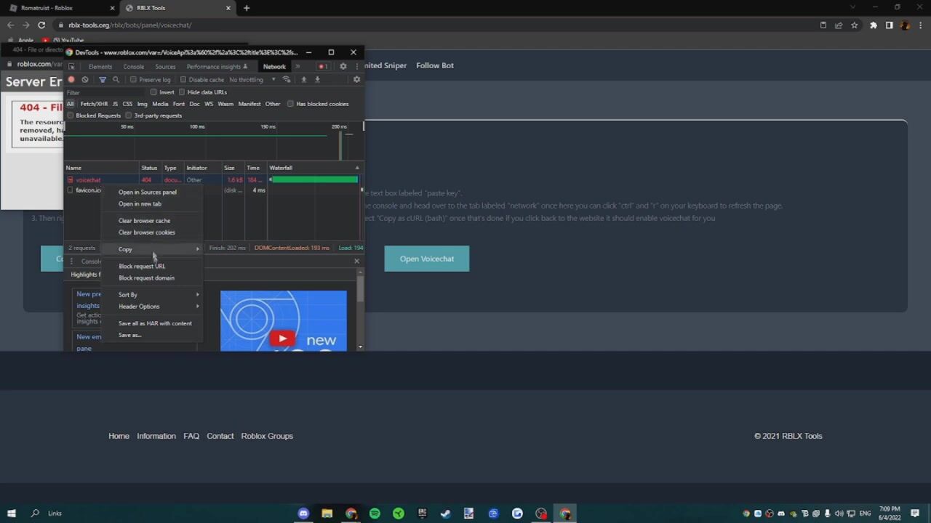Open new Chrome tab with plus
The image size is (931, 523).
(247, 8)
